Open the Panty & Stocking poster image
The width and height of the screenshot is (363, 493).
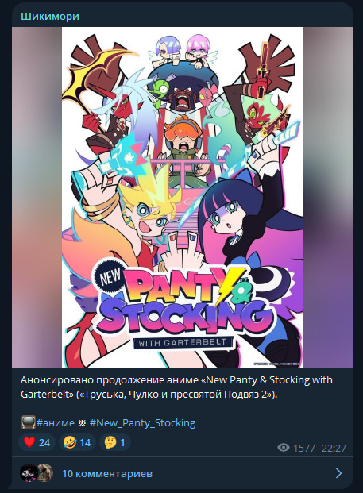[x=183, y=198]
